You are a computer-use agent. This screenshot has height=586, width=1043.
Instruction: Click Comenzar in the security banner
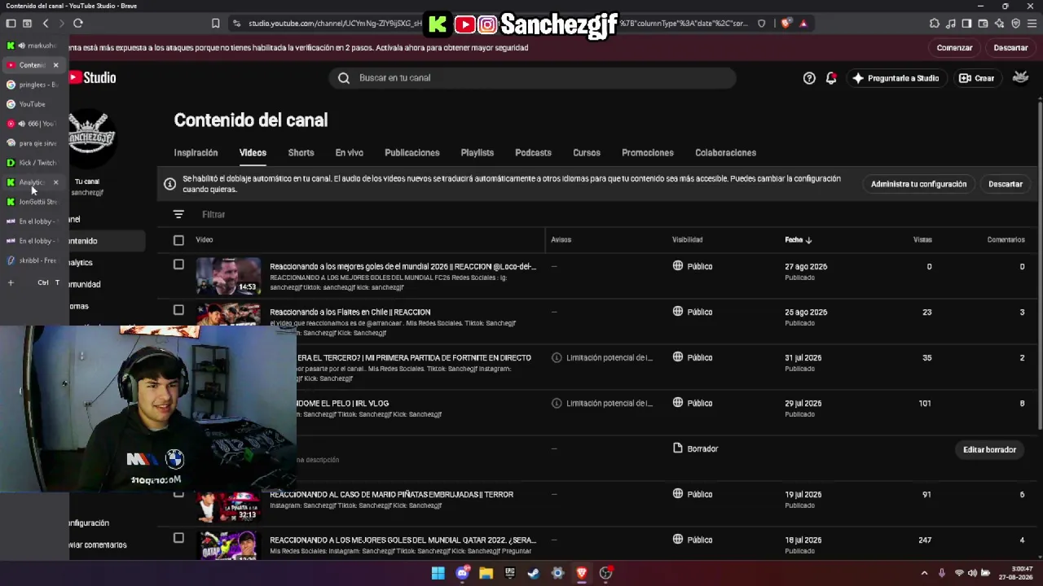[x=954, y=48]
